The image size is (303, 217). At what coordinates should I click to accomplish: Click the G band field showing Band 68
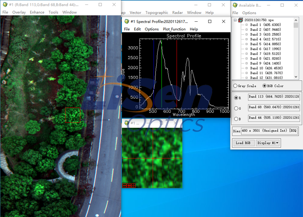point(274,107)
